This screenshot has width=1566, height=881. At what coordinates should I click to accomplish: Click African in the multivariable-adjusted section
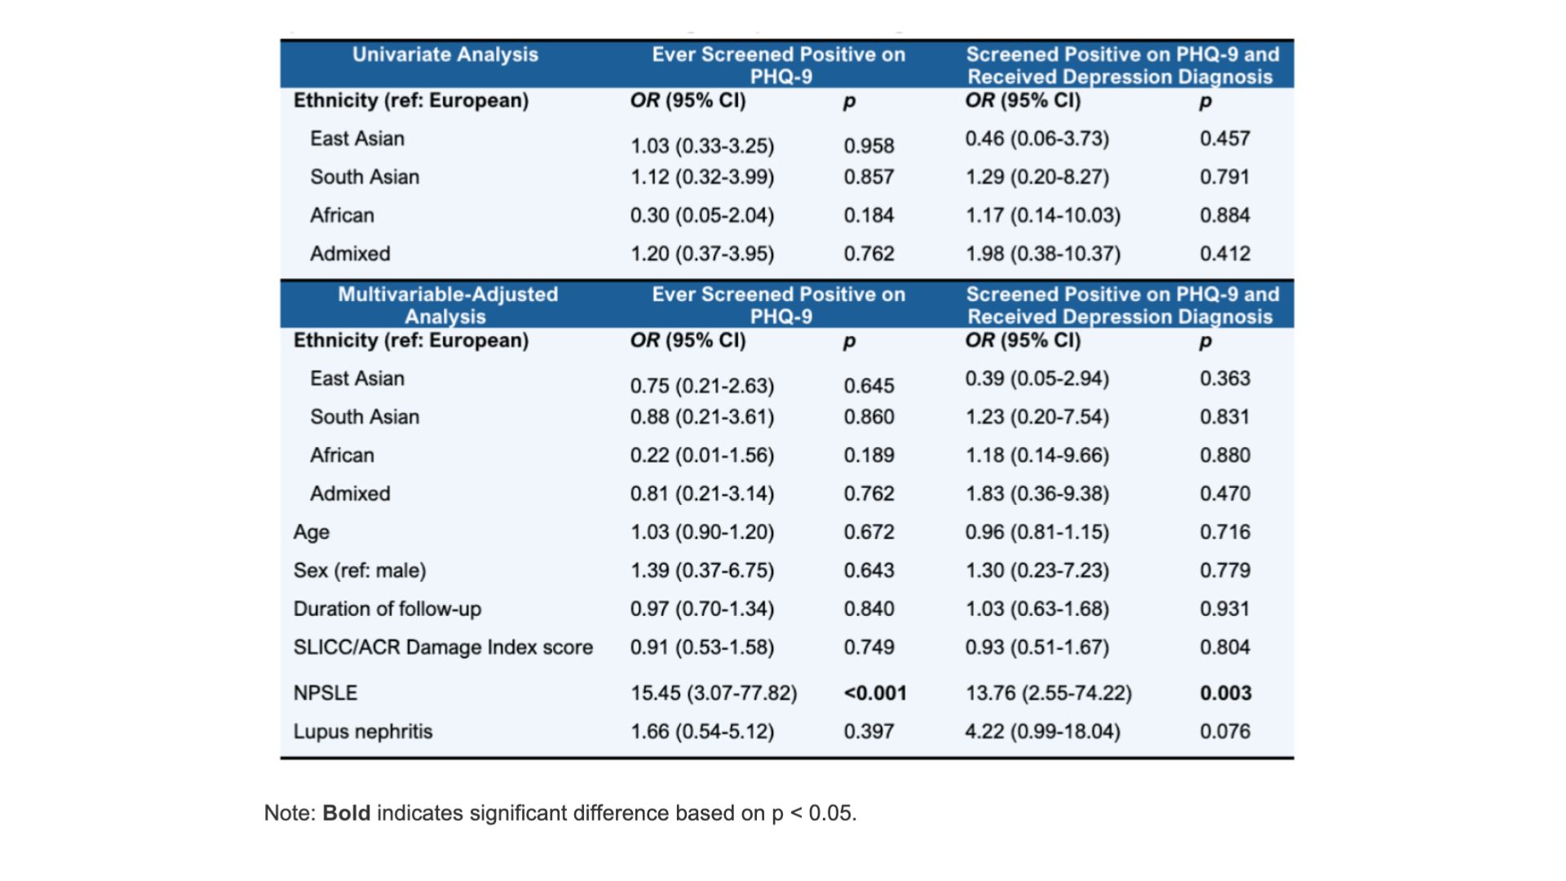point(342,455)
